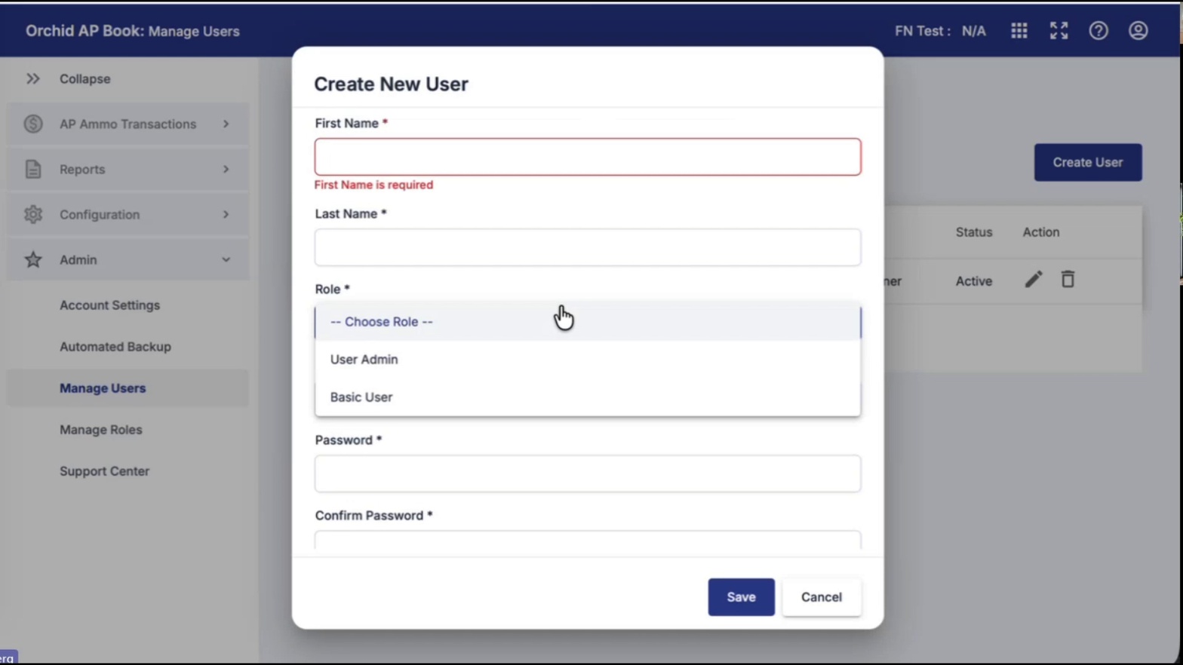The image size is (1183, 665).
Task: Click the First Name is required message
Action: tap(373, 185)
